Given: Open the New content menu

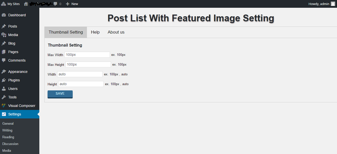Looking at the screenshot, I should tap(72, 4).
